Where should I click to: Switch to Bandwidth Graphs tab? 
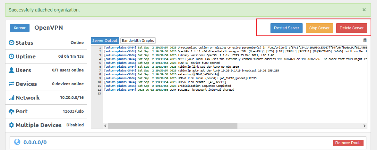(x=138, y=41)
